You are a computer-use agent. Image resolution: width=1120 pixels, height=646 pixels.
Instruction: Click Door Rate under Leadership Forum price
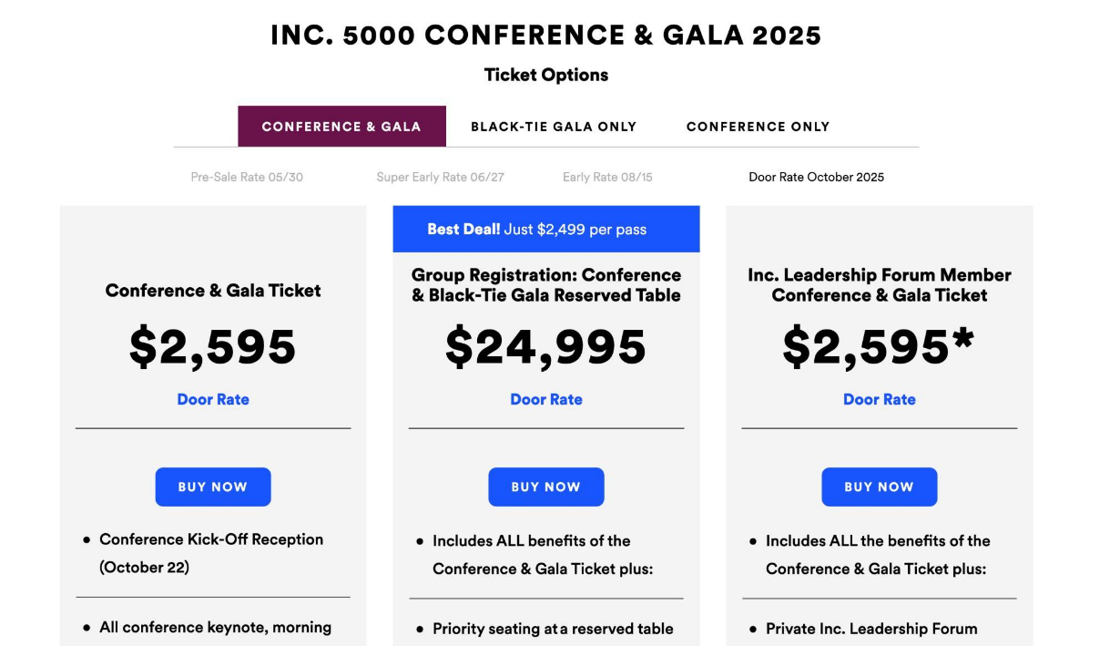(879, 399)
